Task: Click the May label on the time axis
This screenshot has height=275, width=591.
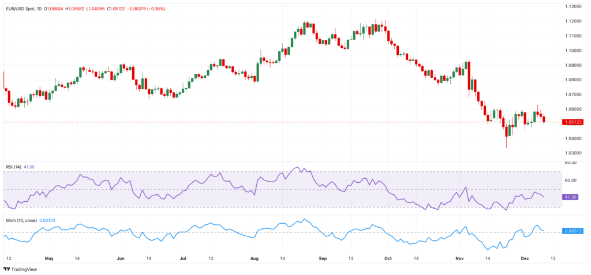Action: [49, 258]
